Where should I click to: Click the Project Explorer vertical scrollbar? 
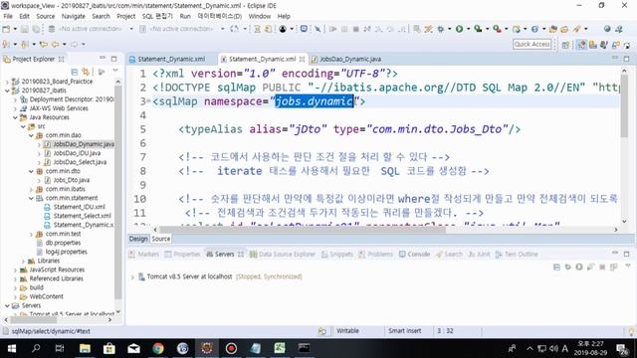(x=118, y=193)
